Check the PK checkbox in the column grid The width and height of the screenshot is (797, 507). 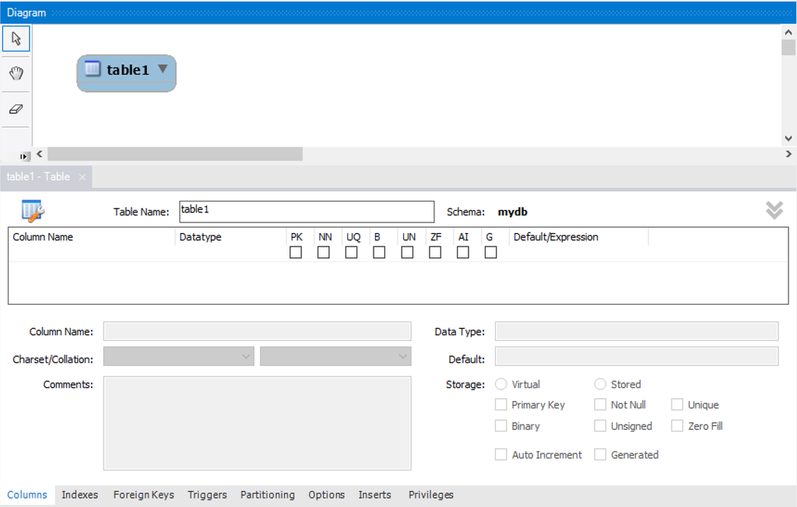click(295, 252)
